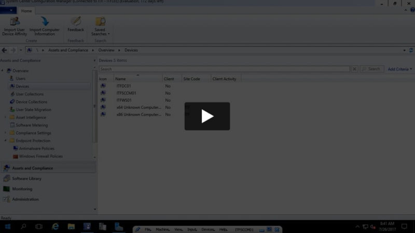Open the Add Criteria dropdown
Screen dimensions: 415x233
[x=399, y=69]
